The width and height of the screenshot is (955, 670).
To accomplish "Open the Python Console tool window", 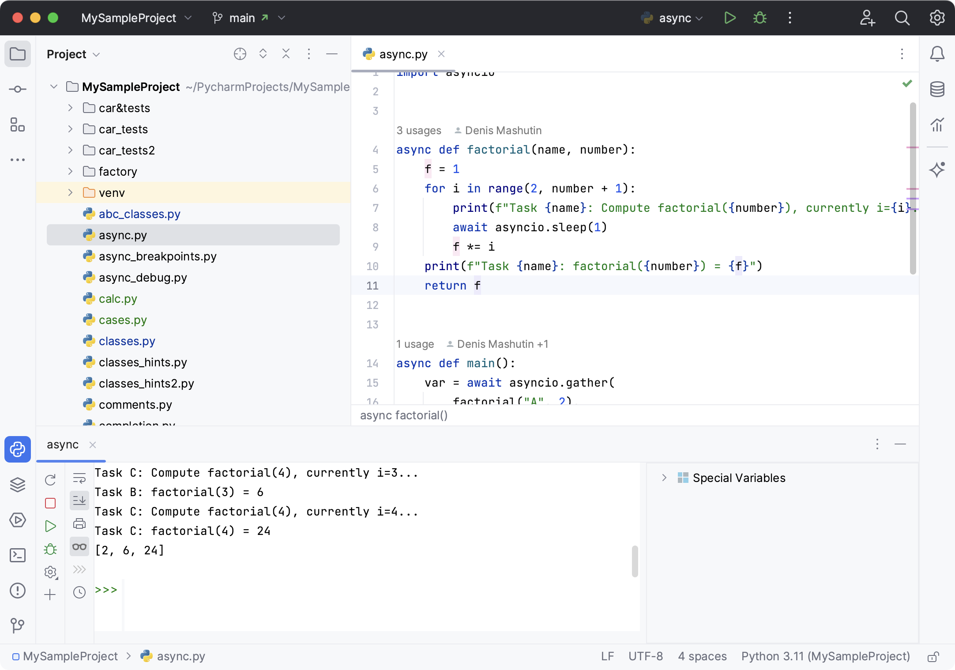I will (18, 449).
